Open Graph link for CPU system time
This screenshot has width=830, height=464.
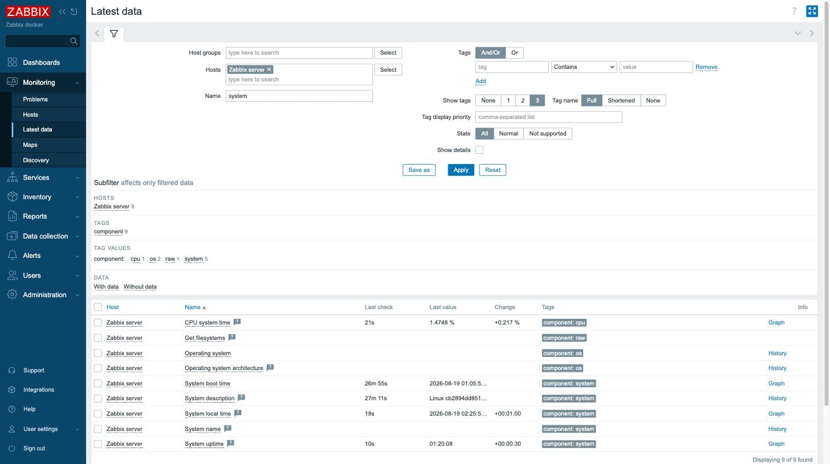(x=776, y=323)
